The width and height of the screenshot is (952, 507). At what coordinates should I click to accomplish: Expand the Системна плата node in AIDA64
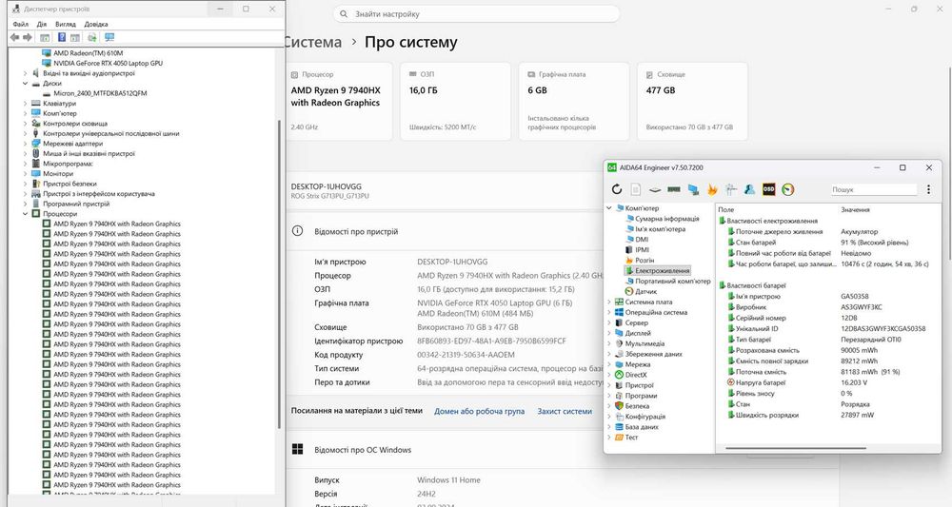(609, 302)
